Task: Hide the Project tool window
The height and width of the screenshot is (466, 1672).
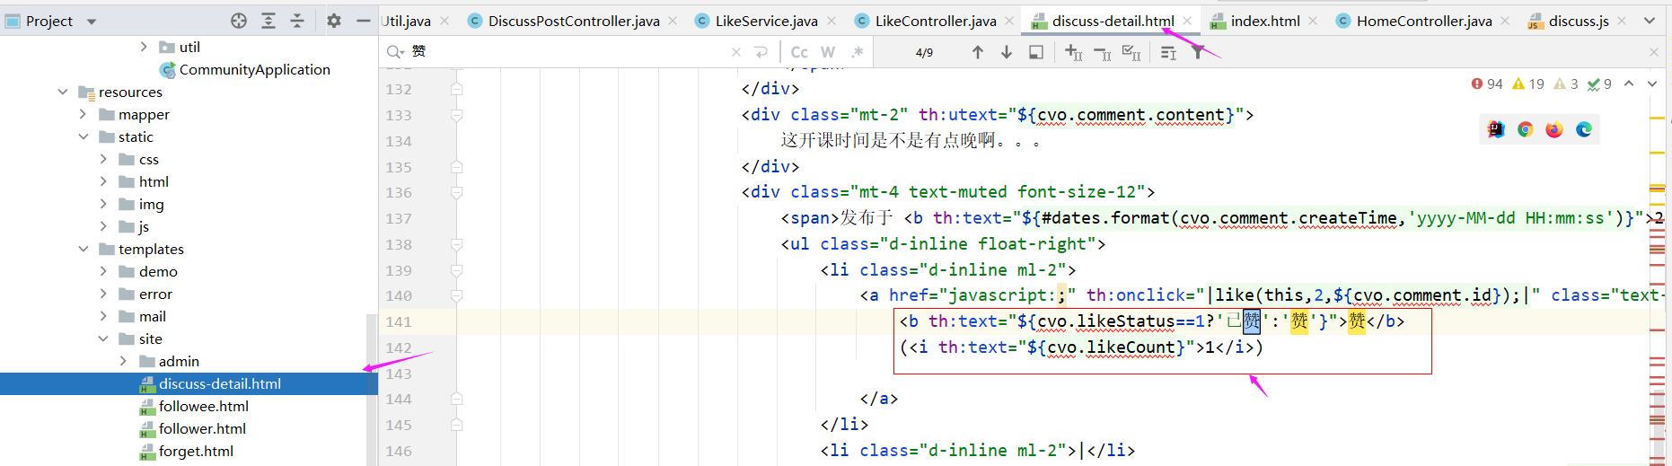Action: pos(363,21)
